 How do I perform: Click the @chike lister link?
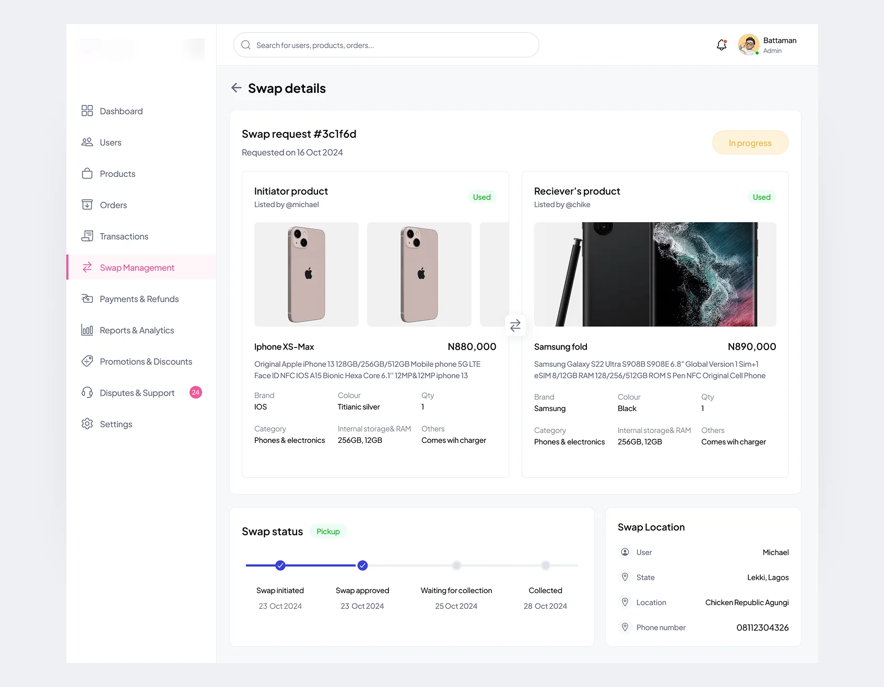(x=578, y=204)
